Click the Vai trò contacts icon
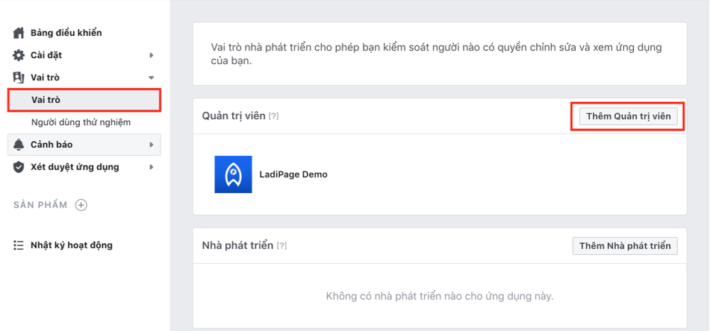Image resolution: width=710 pixels, height=331 pixels. pos(19,78)
